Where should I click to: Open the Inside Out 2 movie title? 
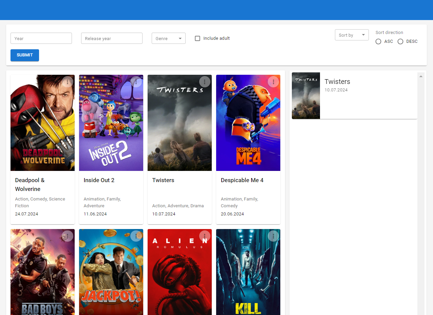tap(99, 180)
